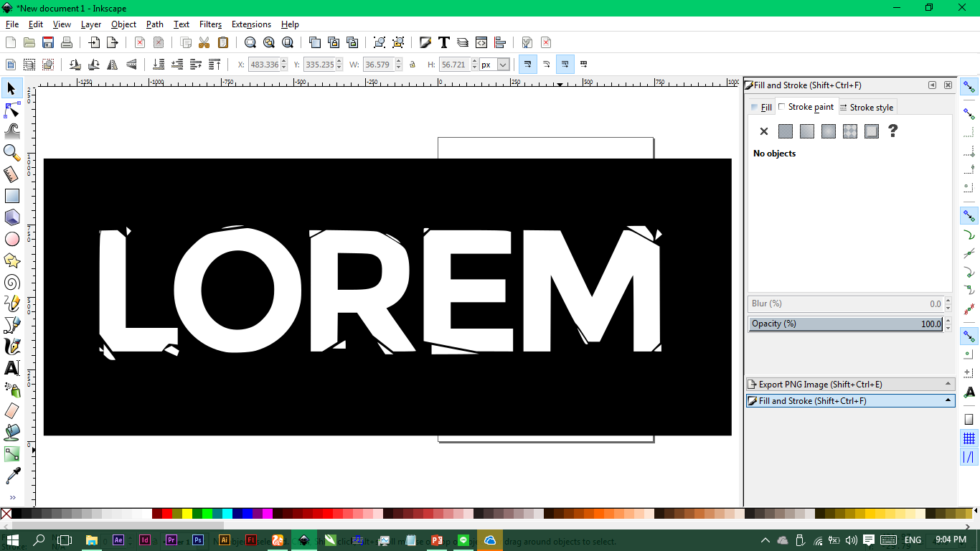Image resolution: width=980 pixels, height=551 pixels.
Task: Select the Spiral tool
Action: coord(11,282)
